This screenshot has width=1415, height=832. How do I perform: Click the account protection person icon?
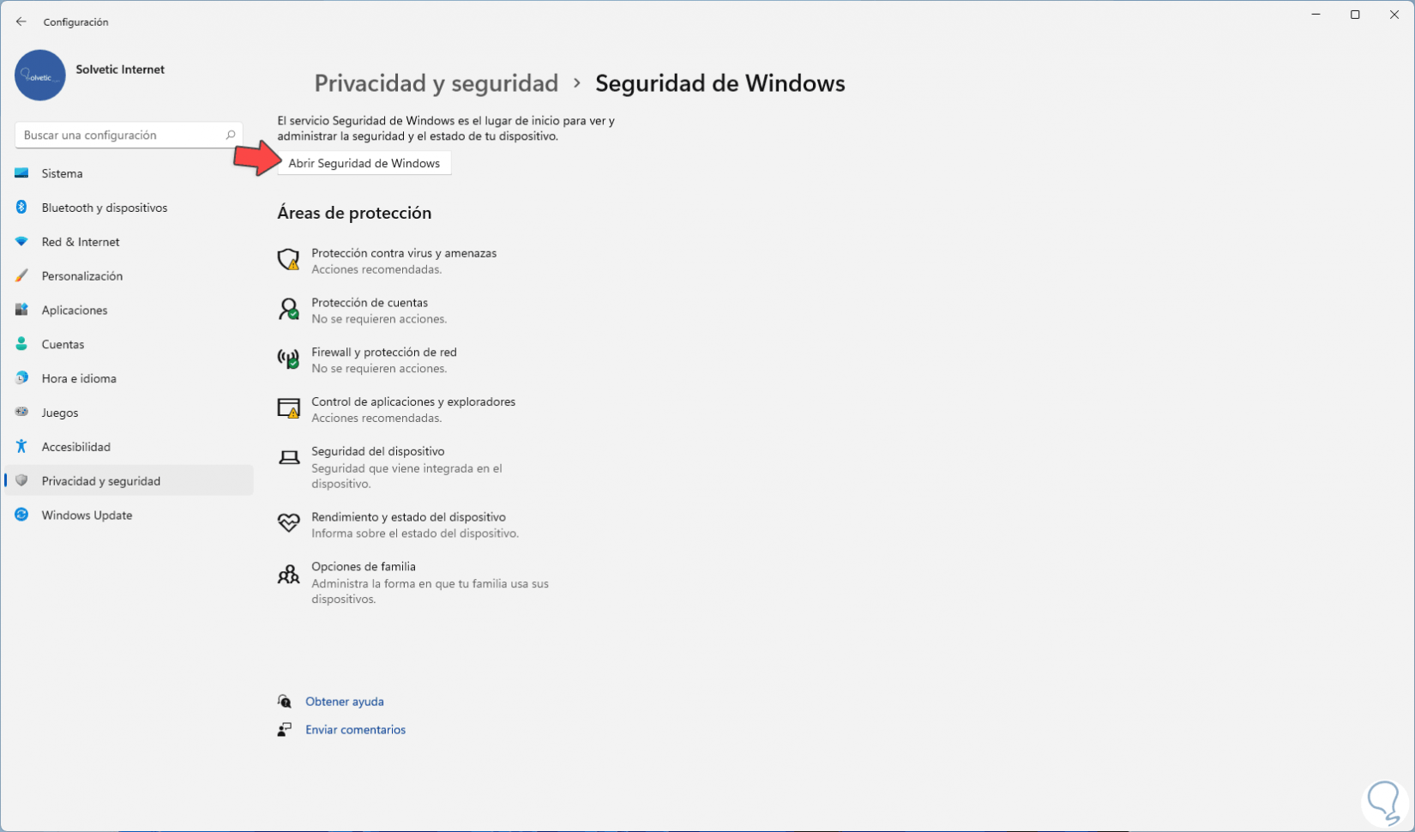click(288, 309)
